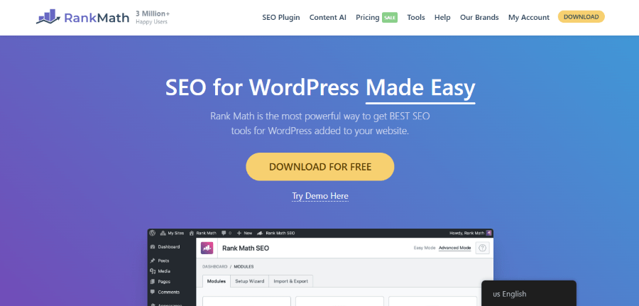Open the Pricing page
Image resolution: width=639 pixels, height=306 pixels.
click(x=367, y=17)
